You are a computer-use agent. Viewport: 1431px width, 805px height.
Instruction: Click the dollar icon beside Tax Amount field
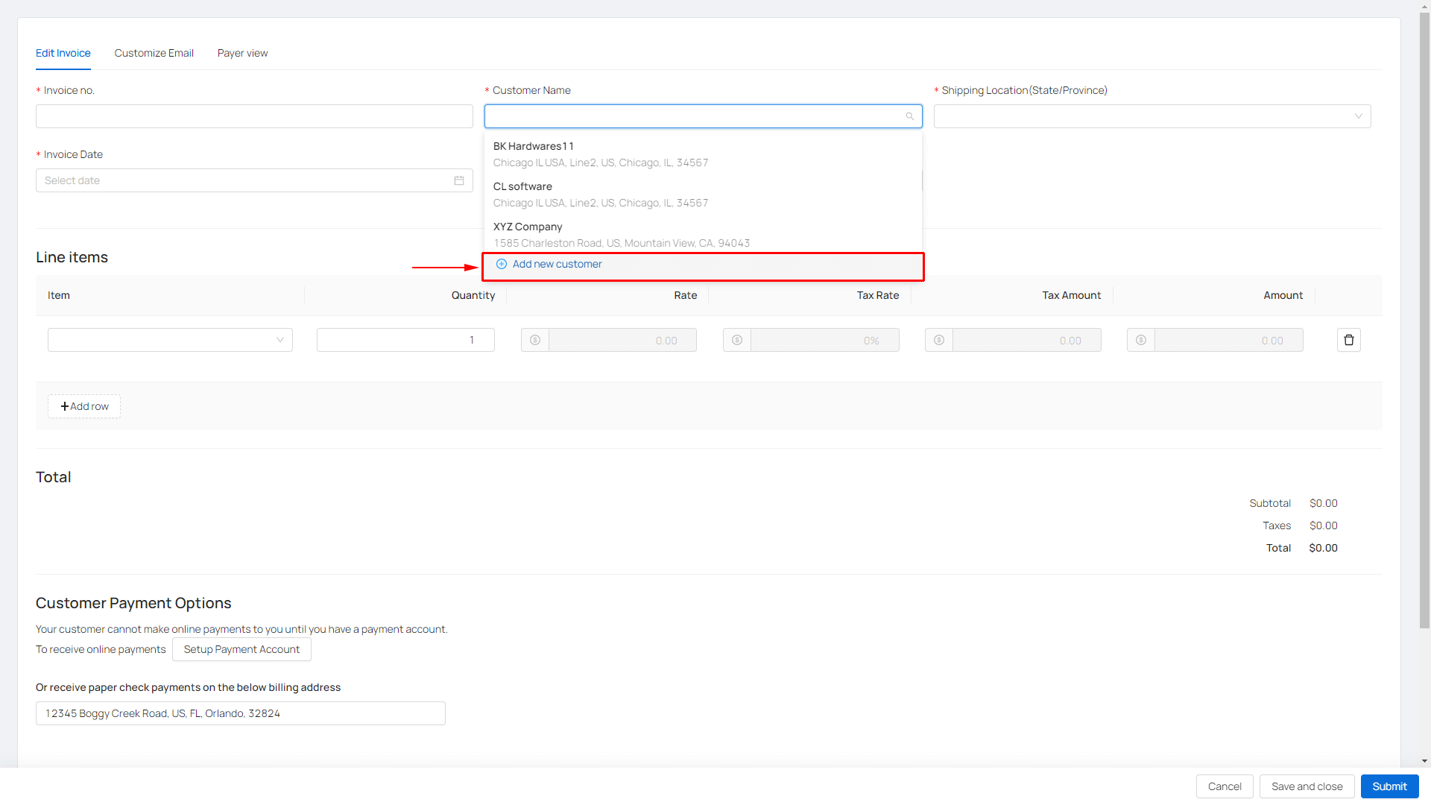[939, 340]
